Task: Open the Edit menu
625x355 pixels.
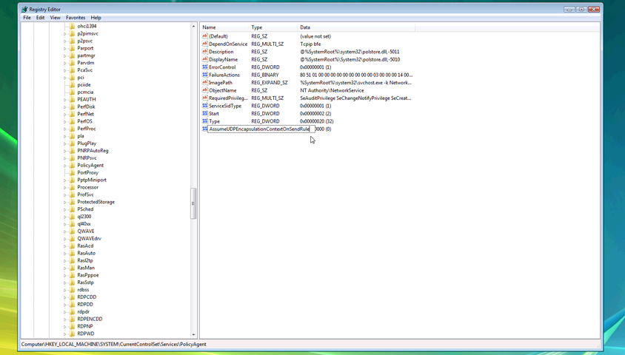Action: tap(40, 18)
